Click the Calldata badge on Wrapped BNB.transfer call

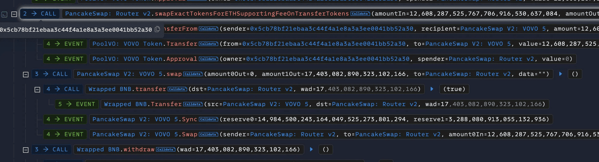[177, 89]
